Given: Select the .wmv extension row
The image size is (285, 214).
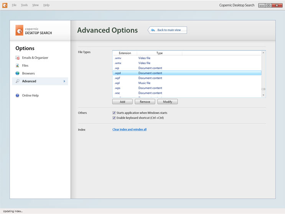Looking at the screenshot, I should tap(187, 58).
